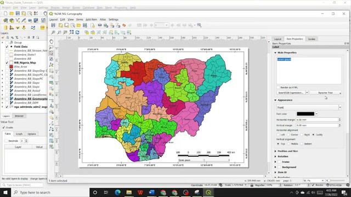
Task: Toggle visibility of nga admbnda adm2 layer
Action: [x=7, y=107]
